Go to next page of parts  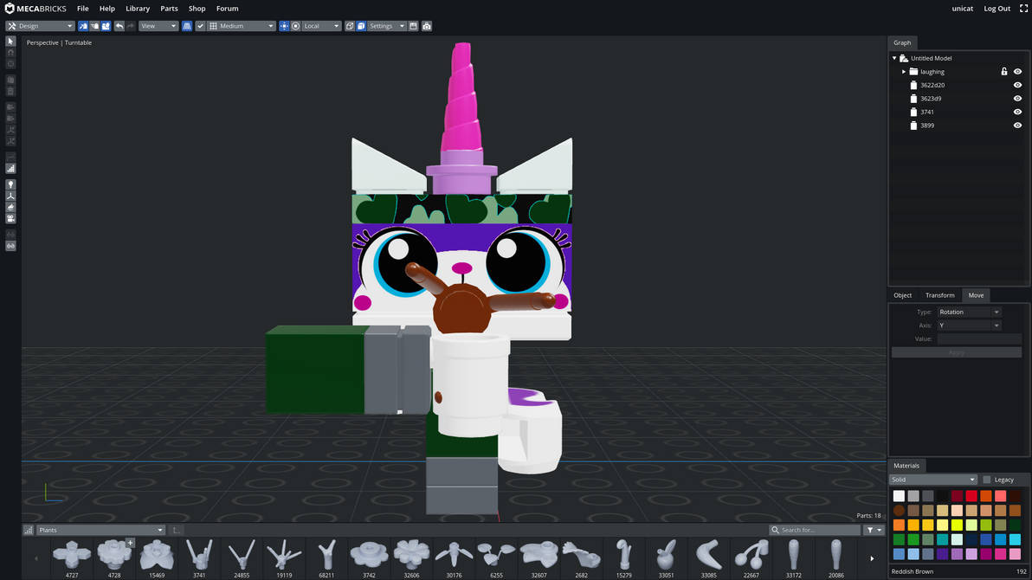coord(872,558)
